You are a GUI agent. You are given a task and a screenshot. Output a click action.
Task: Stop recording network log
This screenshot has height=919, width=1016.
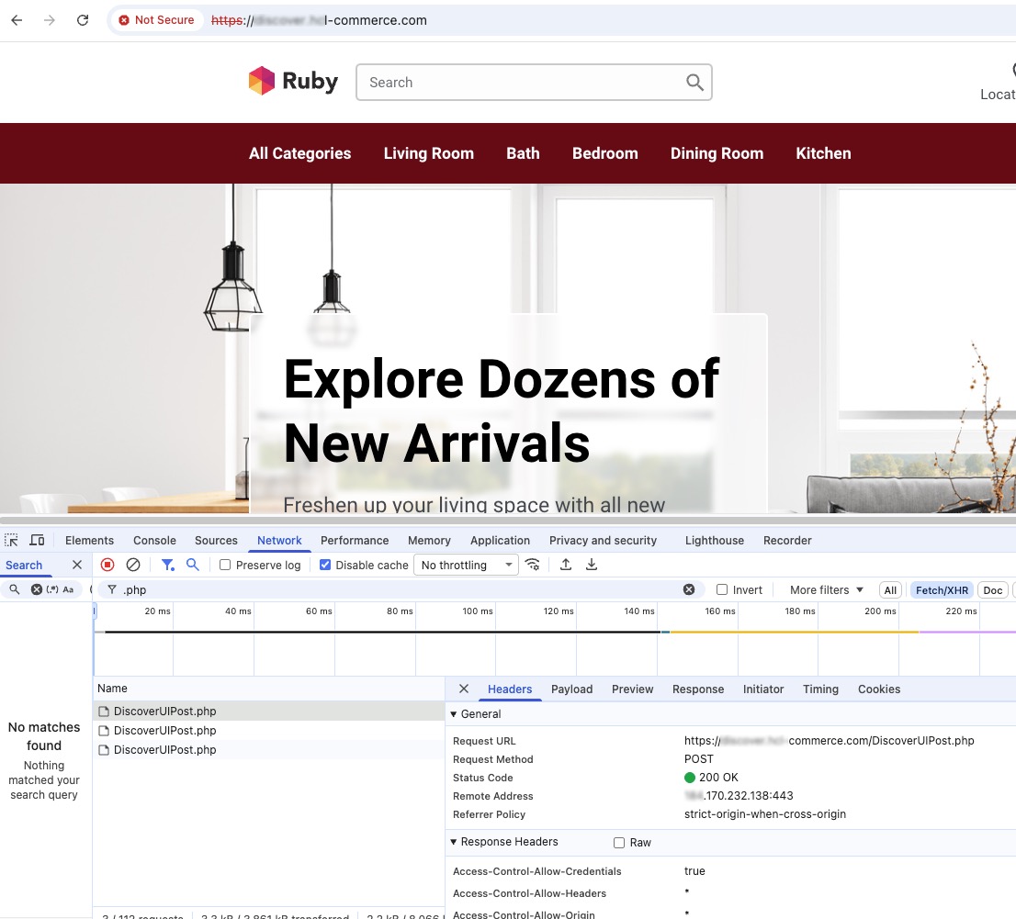tap(107, 565)
